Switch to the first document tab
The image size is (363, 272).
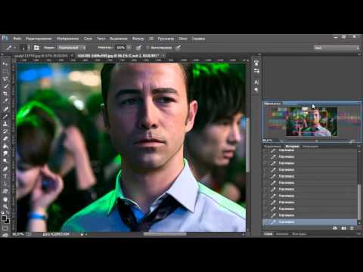pyautogui.click(x=42, y=56)
